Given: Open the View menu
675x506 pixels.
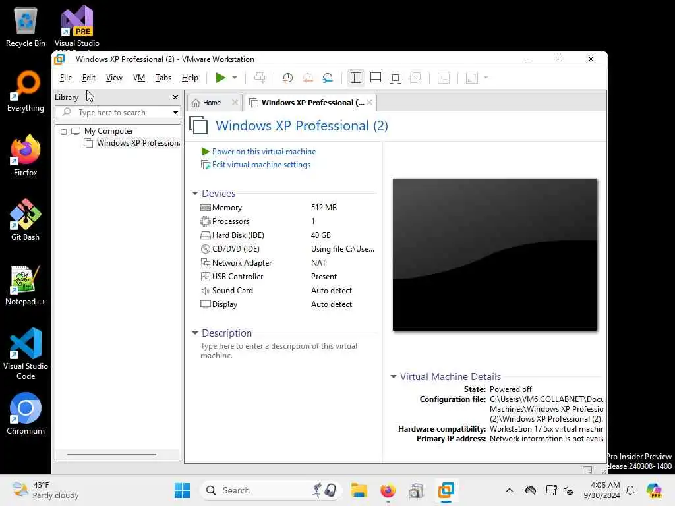Looking at the screenshot, I should 114,78.
